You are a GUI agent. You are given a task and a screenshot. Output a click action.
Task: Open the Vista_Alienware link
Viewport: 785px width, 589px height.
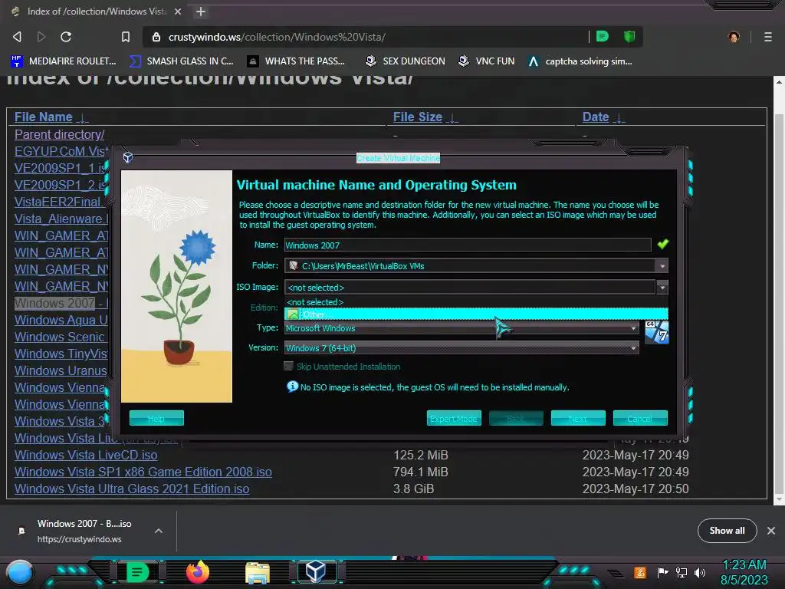pyautogui.click(x=61, y=219)
